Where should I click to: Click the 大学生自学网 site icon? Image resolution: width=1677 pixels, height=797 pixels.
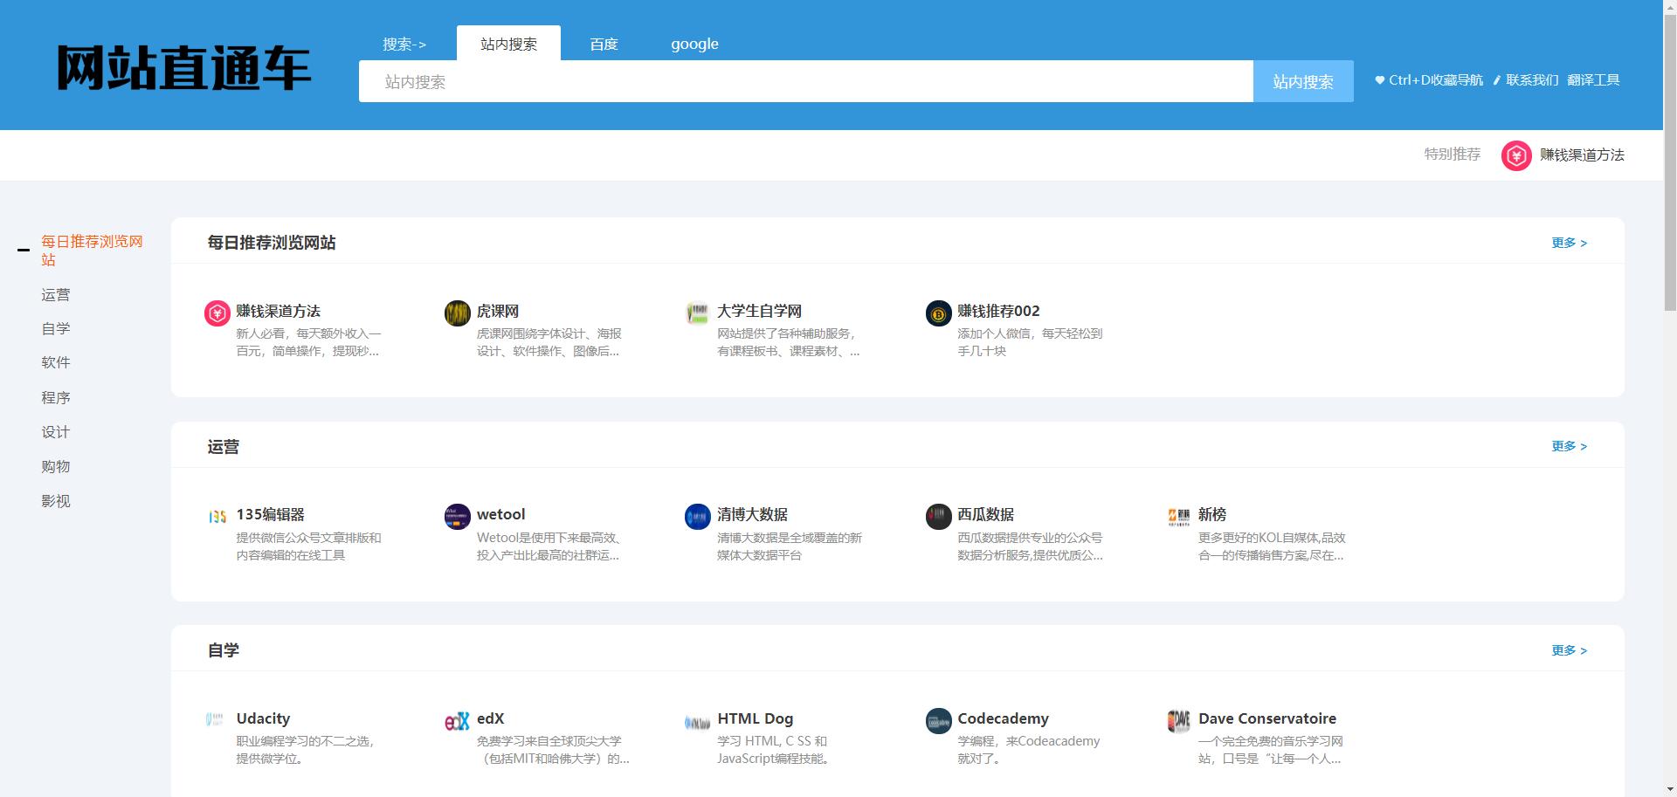click(697, 313)
